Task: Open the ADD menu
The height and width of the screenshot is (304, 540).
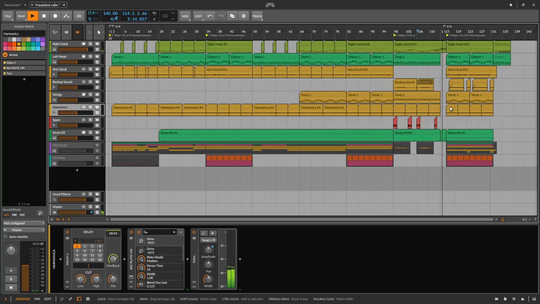Action: 185,16
